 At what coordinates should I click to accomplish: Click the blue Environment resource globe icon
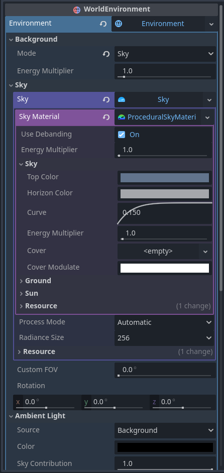[119, 24]
